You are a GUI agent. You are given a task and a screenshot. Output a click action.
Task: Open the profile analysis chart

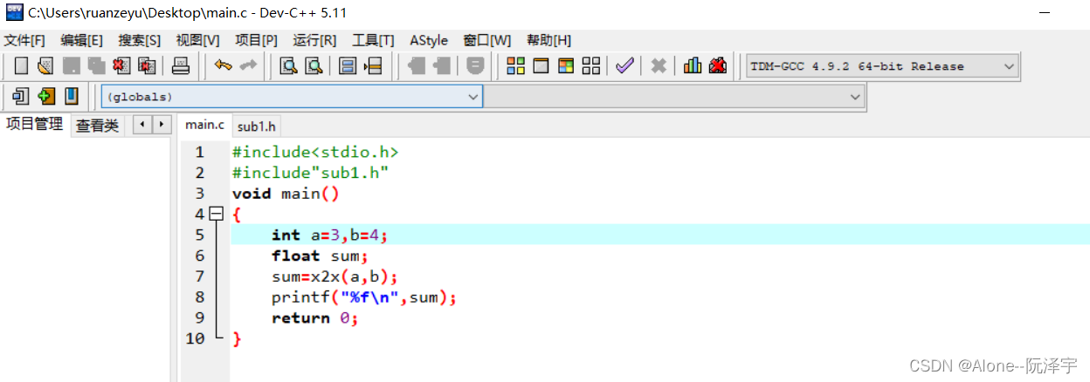(693, 66)
